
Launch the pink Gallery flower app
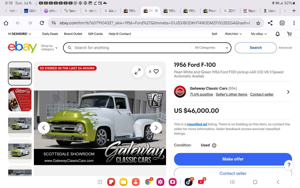(160, 182)
